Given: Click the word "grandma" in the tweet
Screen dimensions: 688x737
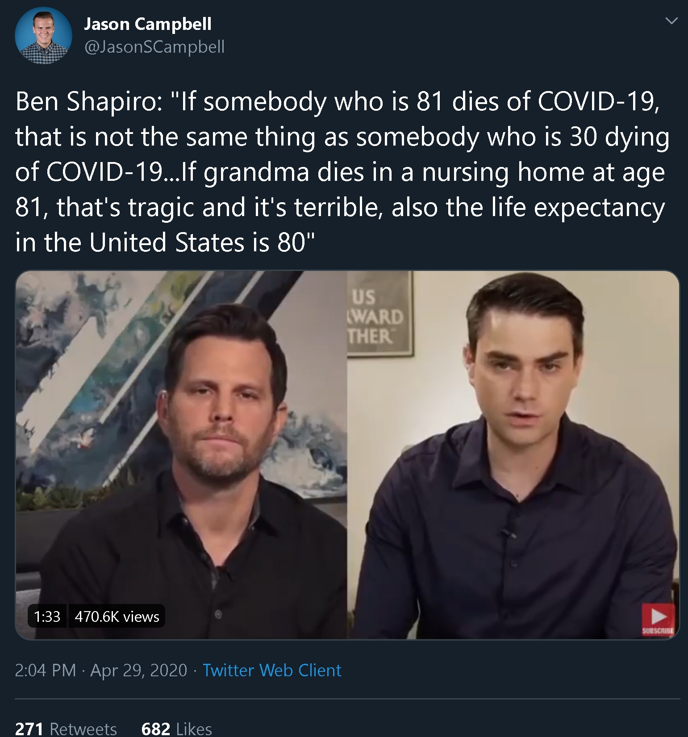Looking at the screenshot, I should coord(256,173).
